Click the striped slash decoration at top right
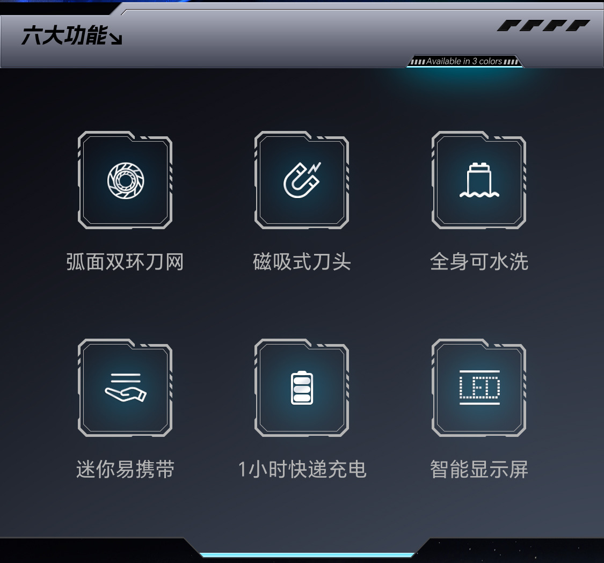 pos(543,25)
